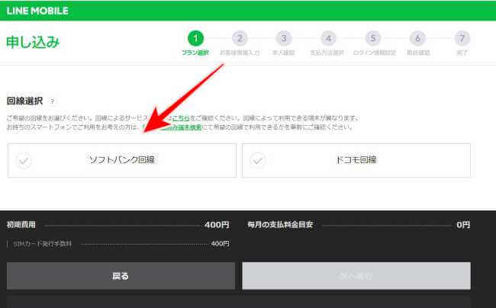Image resolution: width=496 pixels, height=308 pixels.
Task: Click the step 3 circle in progress bar
Action: point(284,39)
